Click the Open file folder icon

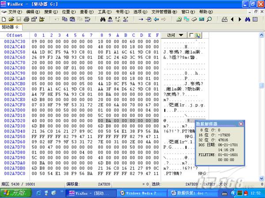11,19
